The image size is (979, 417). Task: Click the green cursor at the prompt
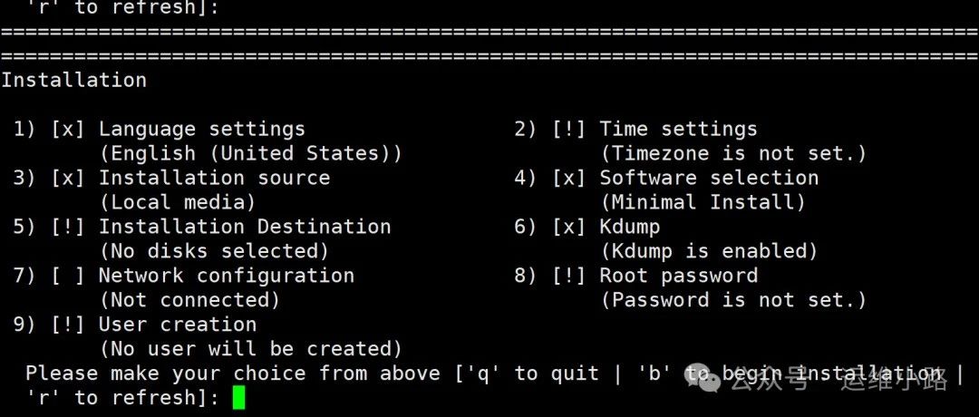point(238,398)
